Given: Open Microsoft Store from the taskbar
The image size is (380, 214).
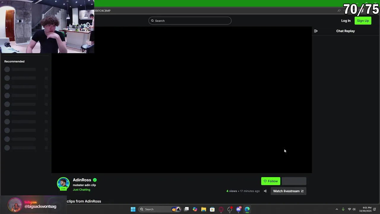Looking at the screenshot, I should point(212,209).
